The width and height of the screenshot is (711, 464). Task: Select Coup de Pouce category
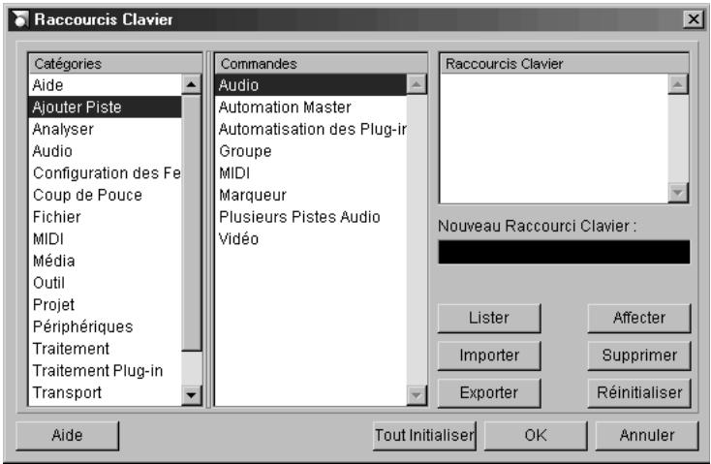106,195
